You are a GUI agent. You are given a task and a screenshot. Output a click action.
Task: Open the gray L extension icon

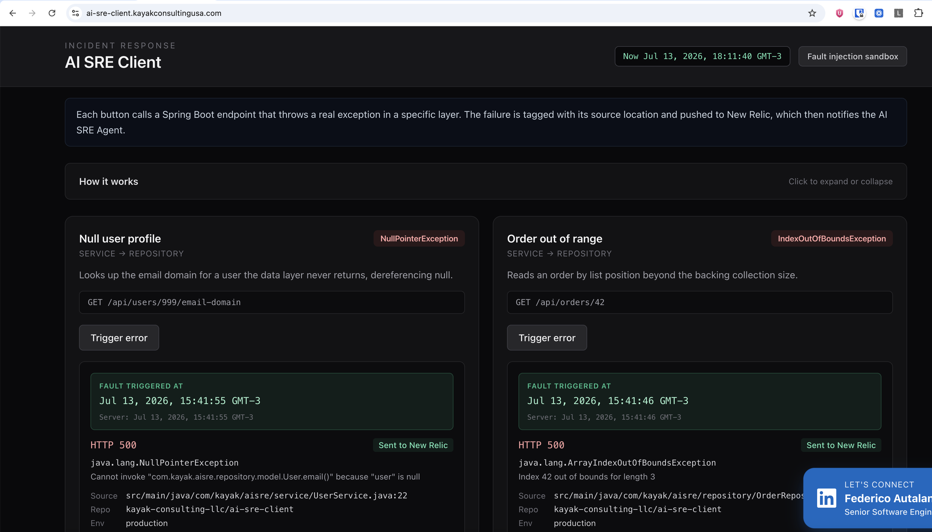(898, 13)
